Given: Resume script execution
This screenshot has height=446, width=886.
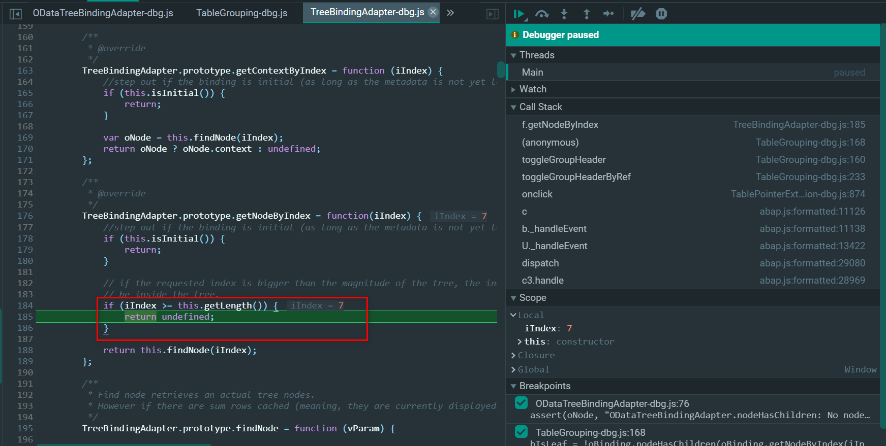Looking at the screenshot, I should 519,14.
